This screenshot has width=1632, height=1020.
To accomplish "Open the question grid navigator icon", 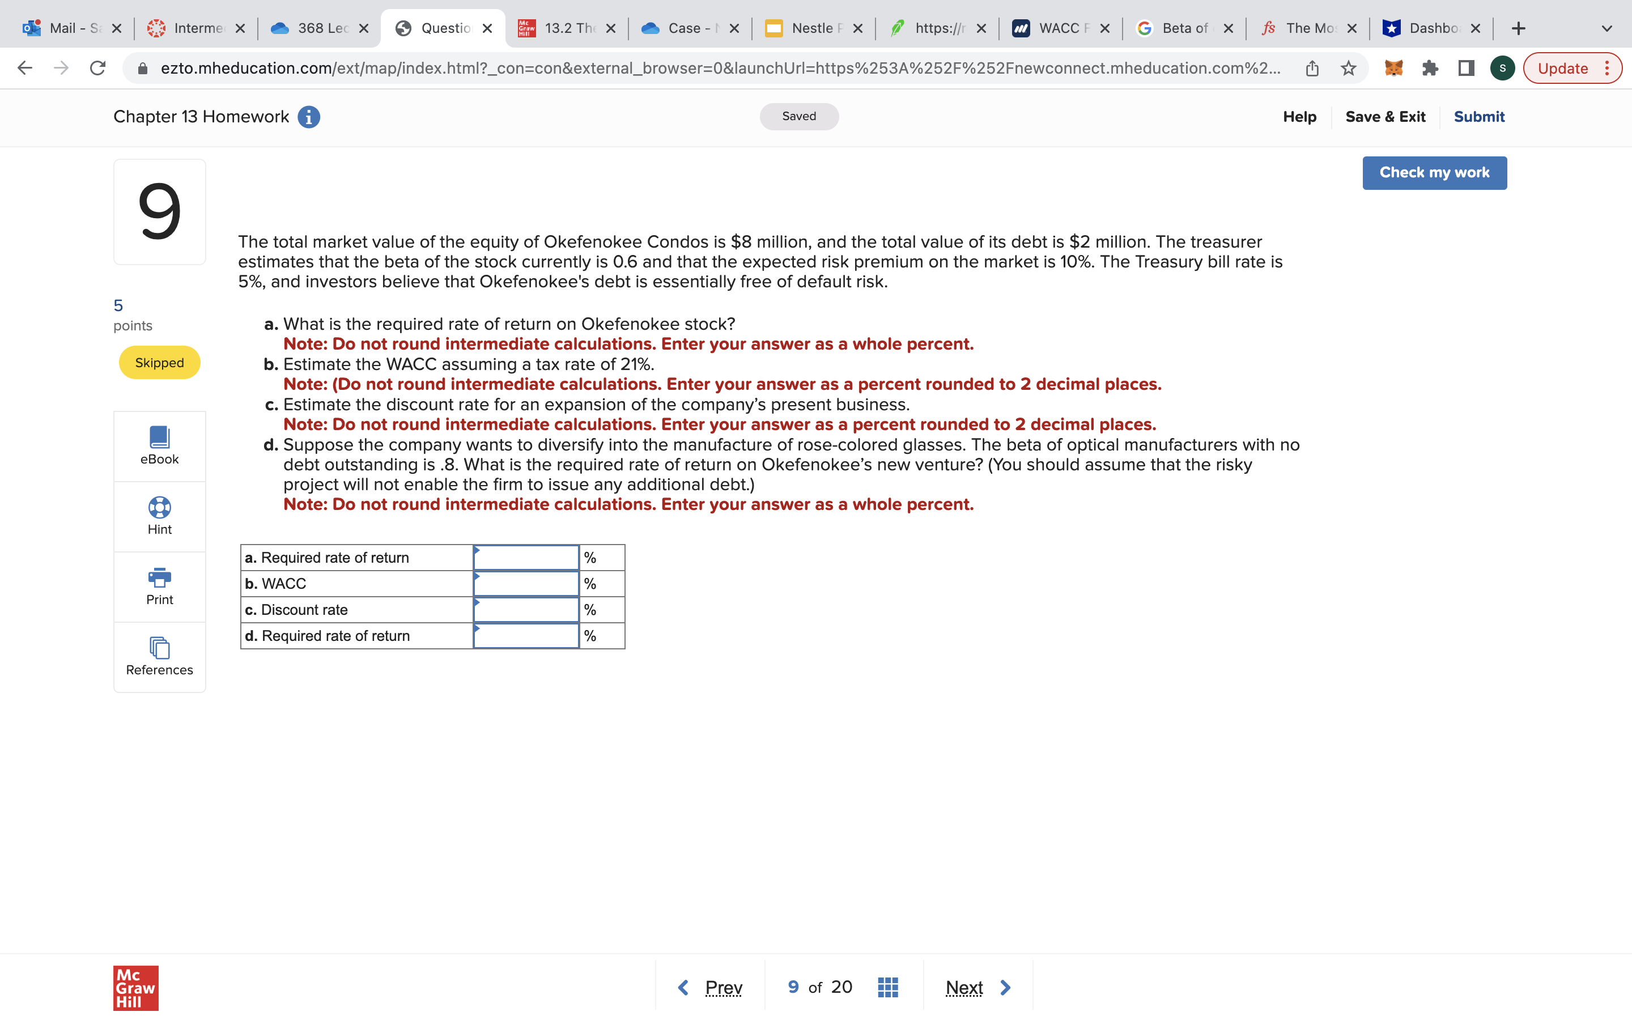I will tap(887, 987).
